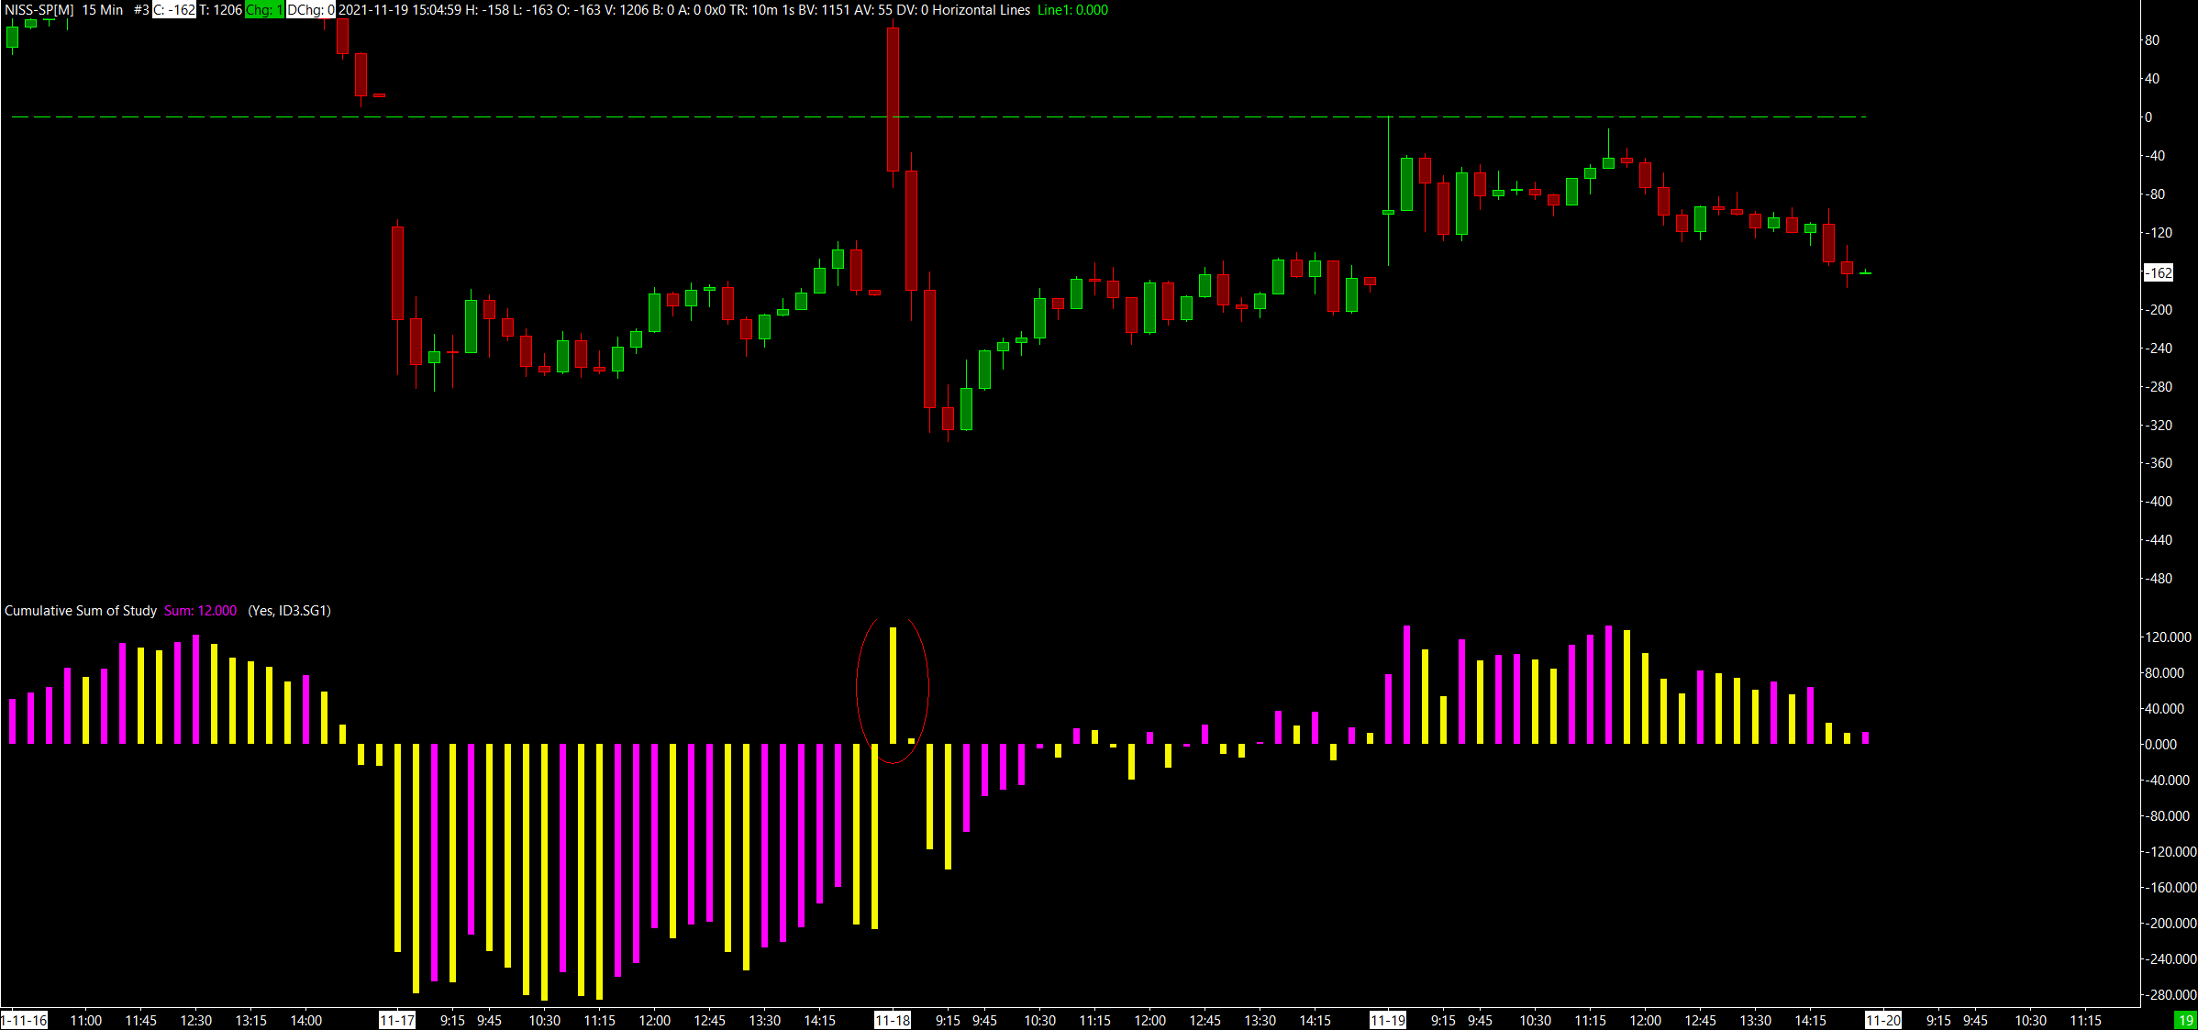Screen dimensions: 2198x1030
Task: Click the magenta Sum: 12.000 value
Action: 200,611
